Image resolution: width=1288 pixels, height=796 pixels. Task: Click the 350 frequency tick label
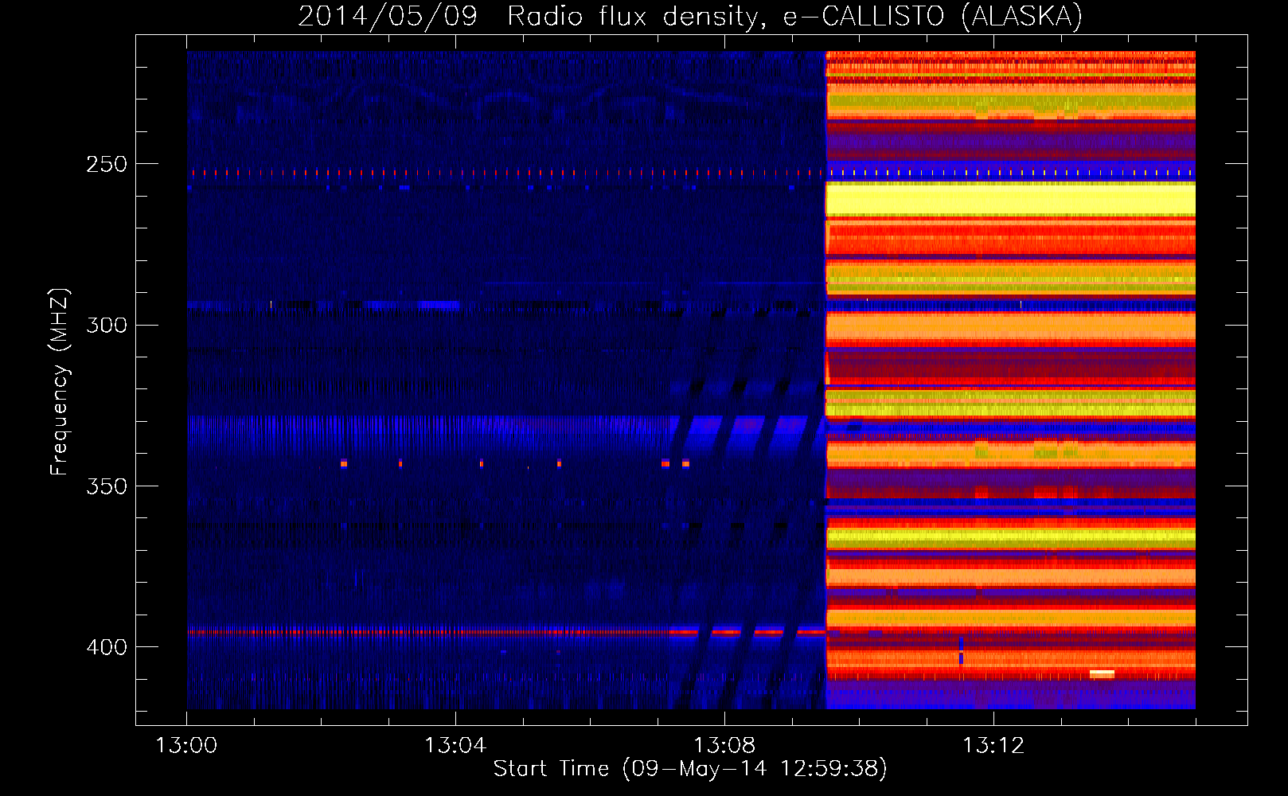pyautogui.click(x=107, y=486)
